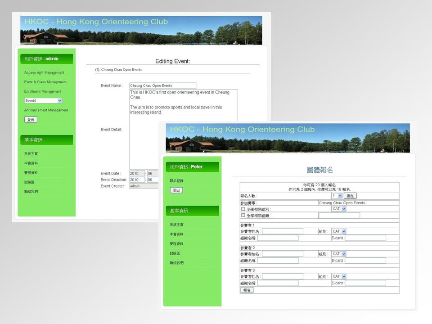The image size is (432, 324).
Task: Tick the 全部相同組別 checkbox
Action: click(243, 209)
